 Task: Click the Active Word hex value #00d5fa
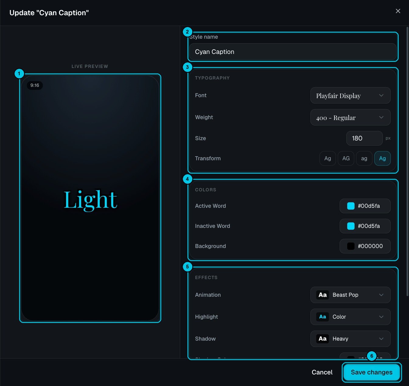pos(369,206)
